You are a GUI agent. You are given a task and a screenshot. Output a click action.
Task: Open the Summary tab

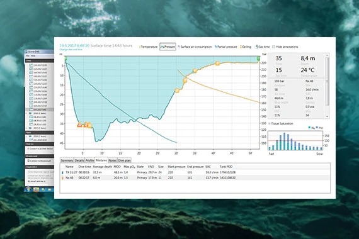tap(67, 160)
